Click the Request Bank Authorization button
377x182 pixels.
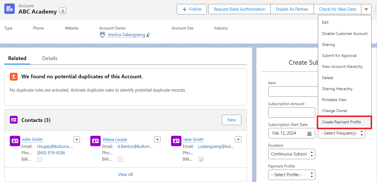239,9
